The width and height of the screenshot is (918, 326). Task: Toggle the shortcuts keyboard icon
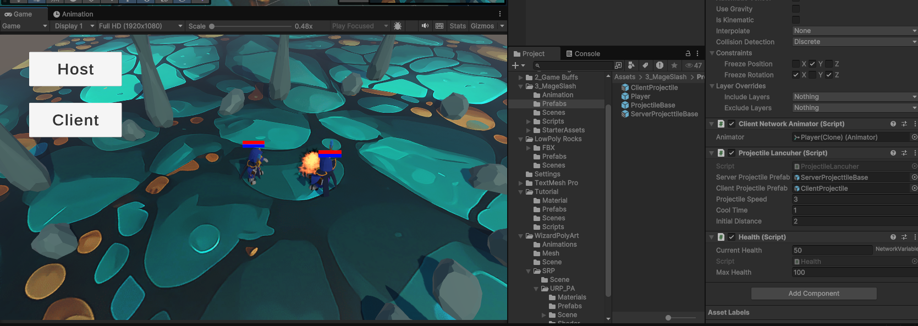[439, 26]
